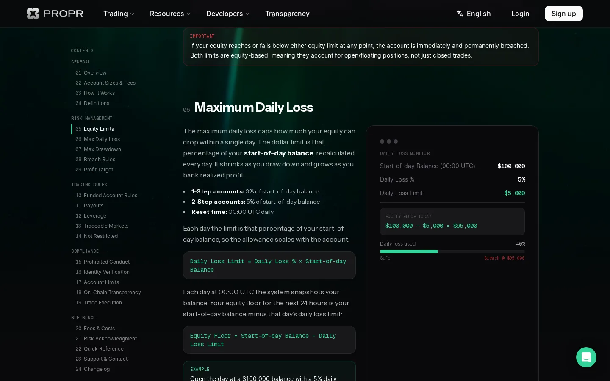
Task: Open 22 Quick Reference
Action: pyautogui.click(x=100, y=349)
